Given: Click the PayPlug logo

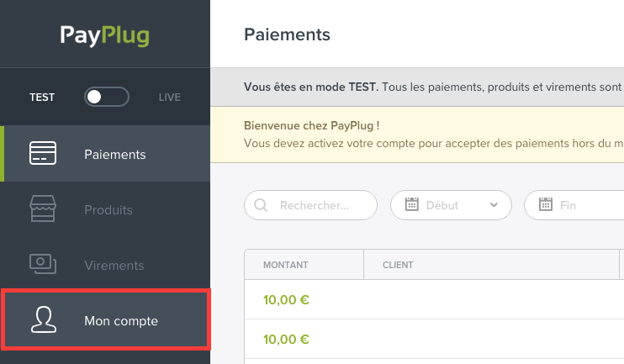Looking at the screenshot, I should point(105,35).
